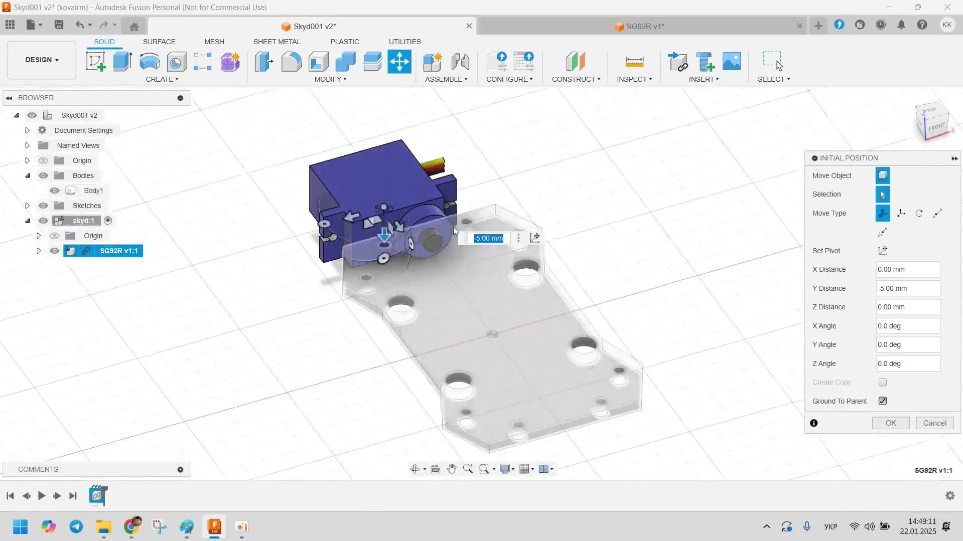Choose the Point to Point move type
The height and width of the screenshot is (541, 963).
coord(937,213)
